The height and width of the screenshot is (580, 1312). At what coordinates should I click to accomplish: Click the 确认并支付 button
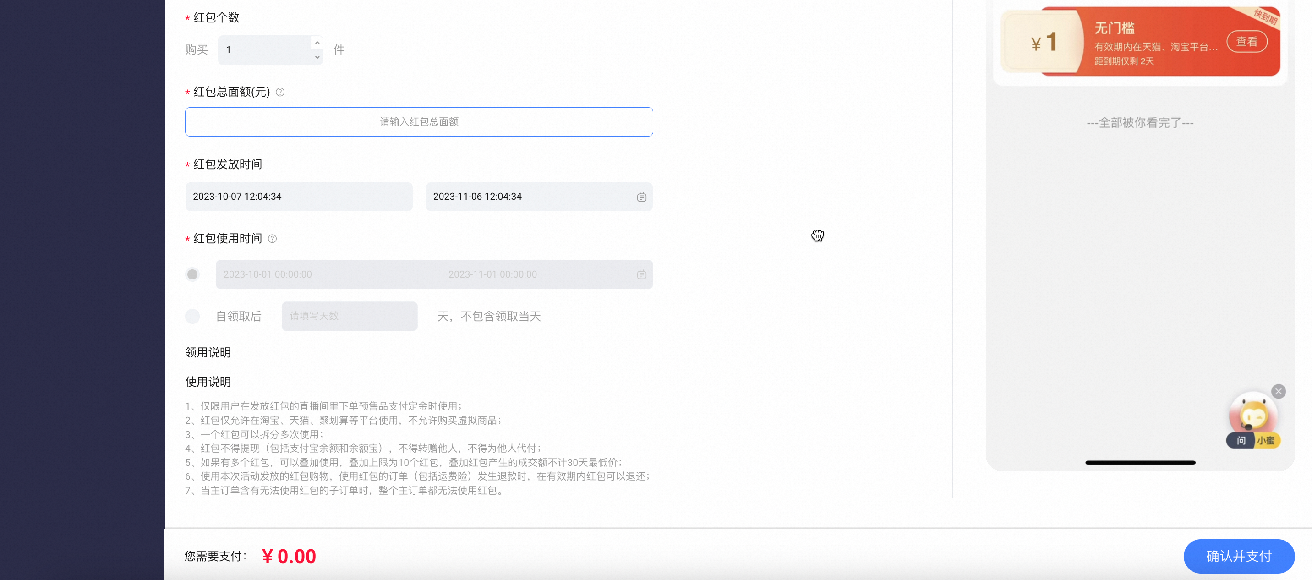[1239, 556]
